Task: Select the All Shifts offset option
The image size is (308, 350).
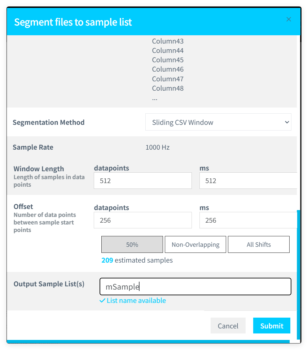Action: pyautogui.click(x=259, y=244)
